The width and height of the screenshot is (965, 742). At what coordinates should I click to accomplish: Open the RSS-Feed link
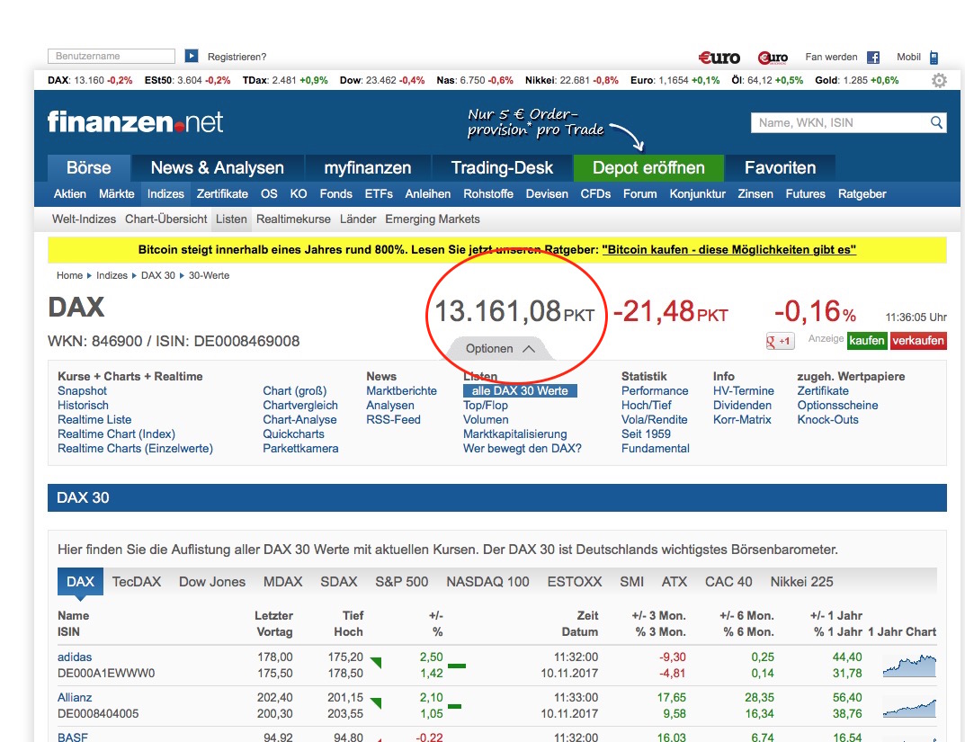coord(393,420)
